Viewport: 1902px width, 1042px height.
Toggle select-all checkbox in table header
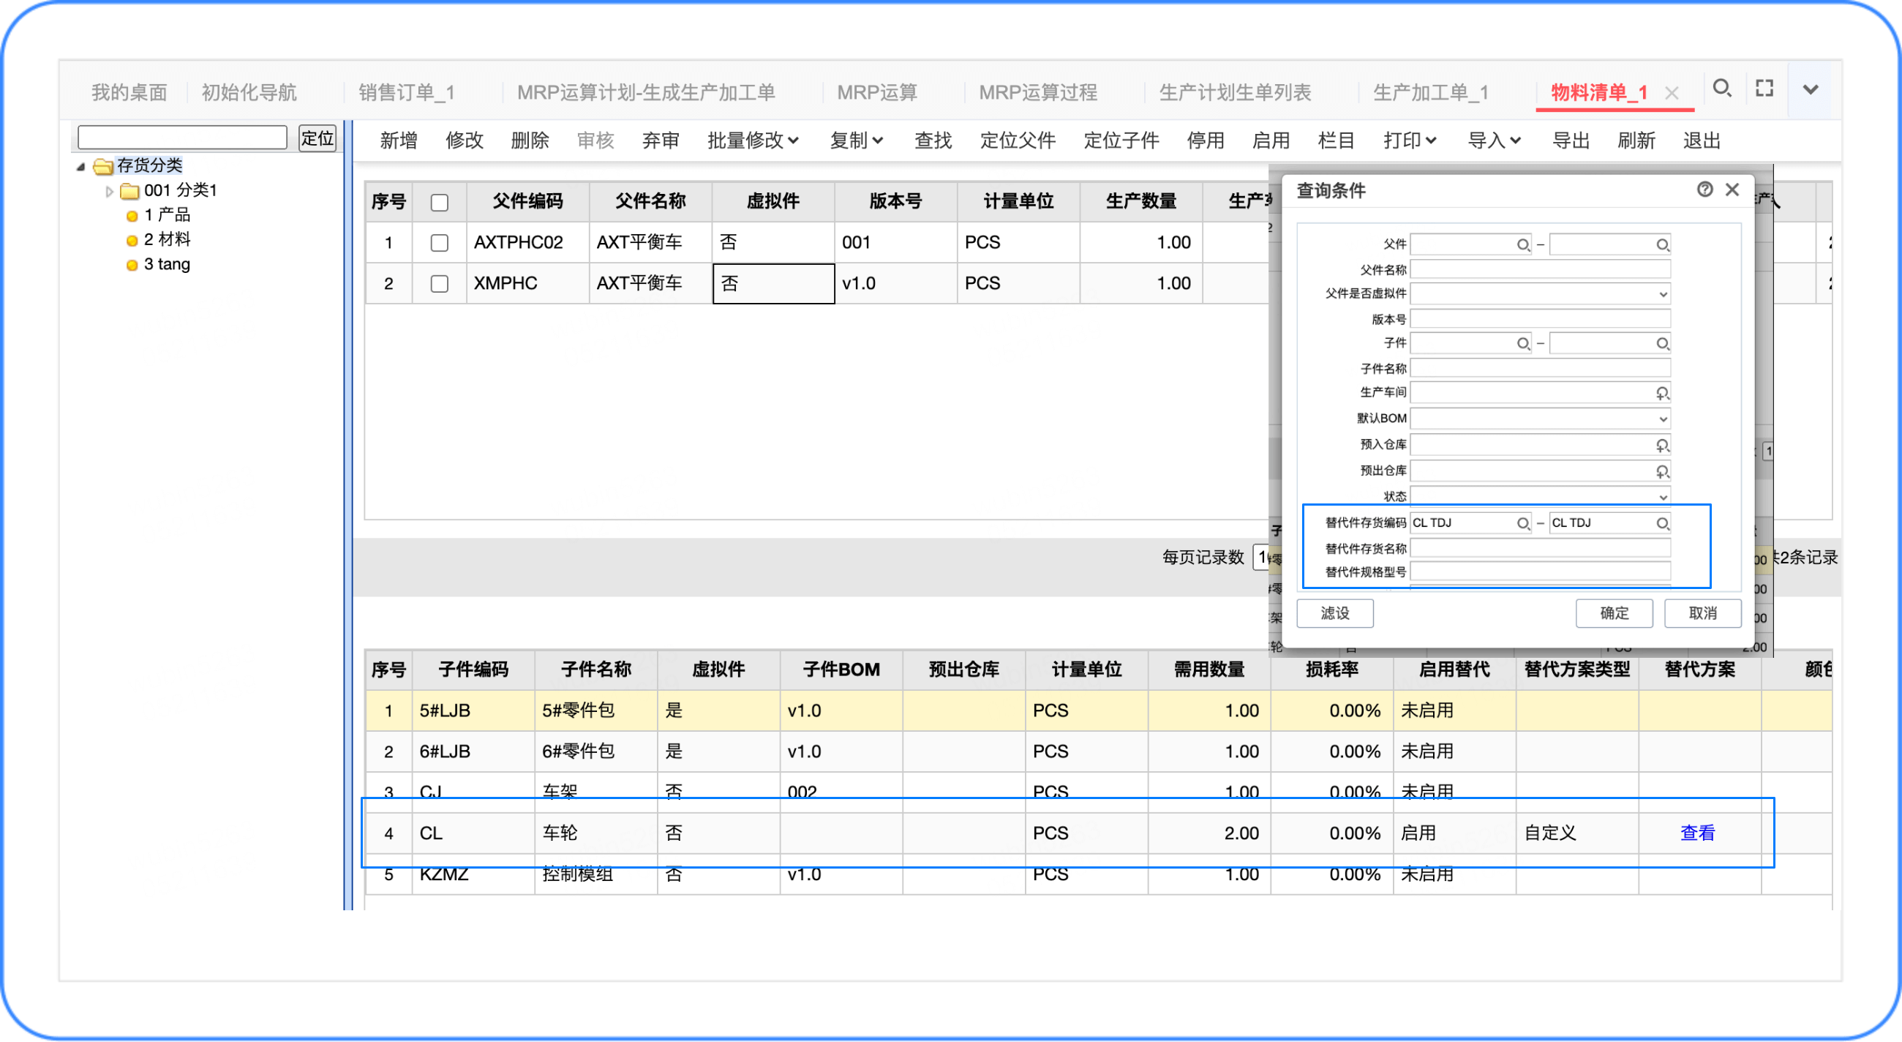(x=440, y=203)
